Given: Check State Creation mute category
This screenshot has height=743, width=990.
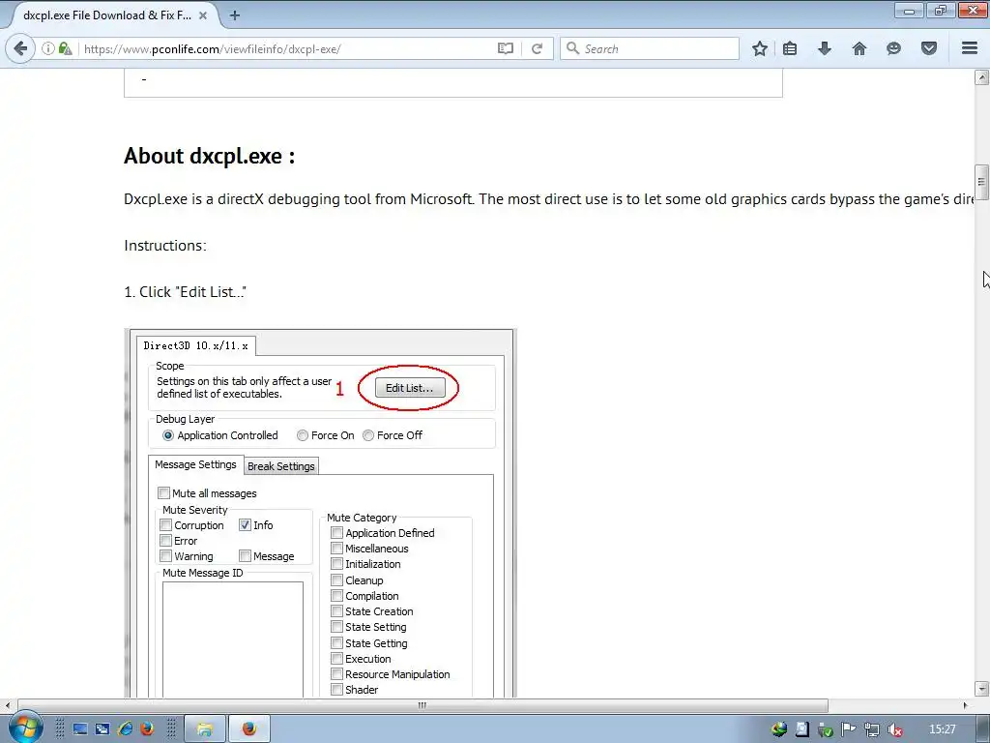Looking at the screenshot, I should point(337,611).
